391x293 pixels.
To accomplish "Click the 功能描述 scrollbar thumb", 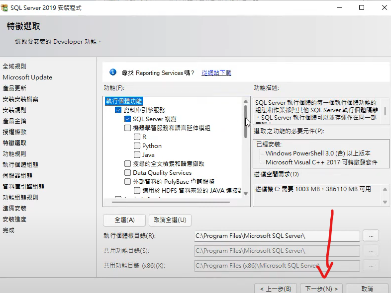I will 385,111.
